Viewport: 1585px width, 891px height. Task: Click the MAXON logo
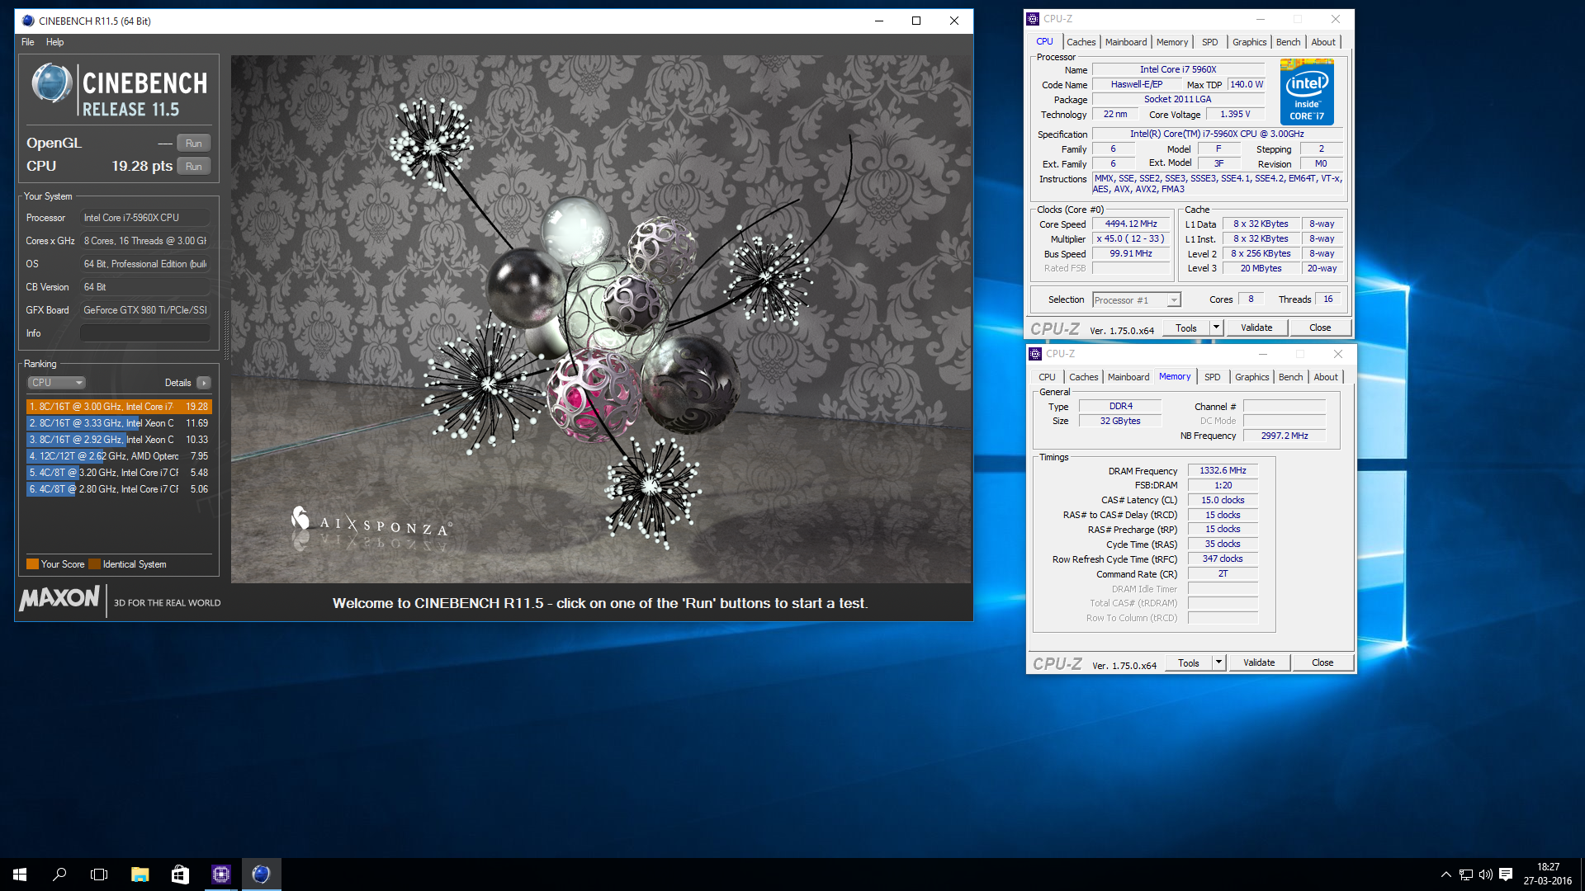click(x=59, y=598)
